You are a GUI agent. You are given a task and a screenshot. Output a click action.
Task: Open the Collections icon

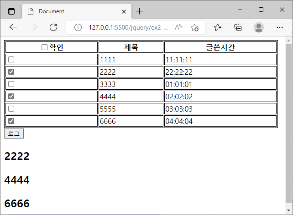click(x=238, y=27)
